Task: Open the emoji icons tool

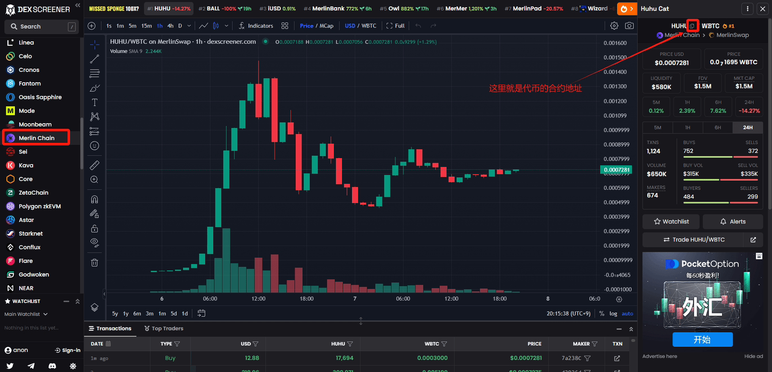Action: [x=95, y=146]
